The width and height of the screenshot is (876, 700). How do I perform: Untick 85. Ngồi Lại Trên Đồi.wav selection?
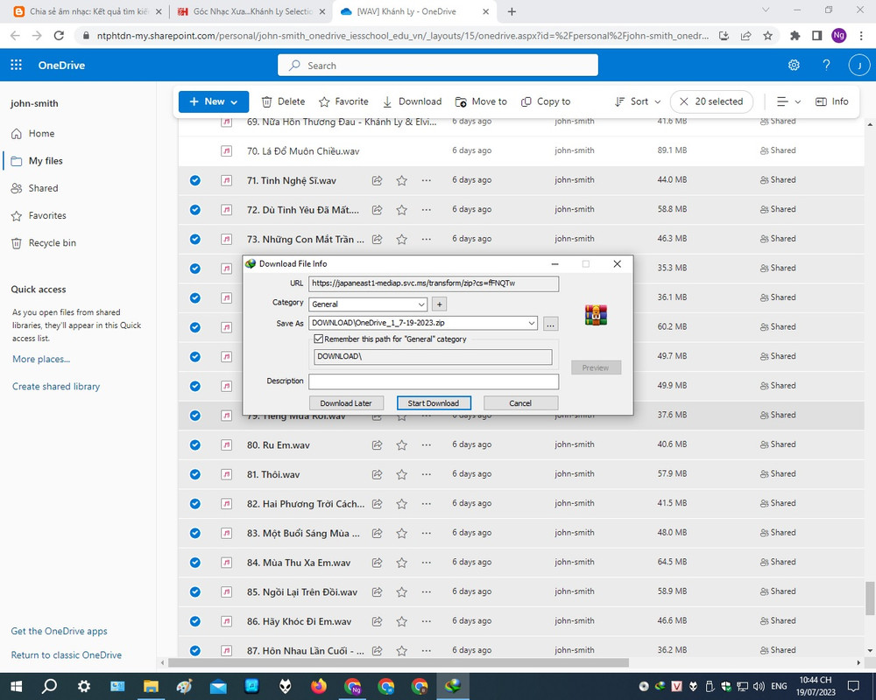pos(195,591)
